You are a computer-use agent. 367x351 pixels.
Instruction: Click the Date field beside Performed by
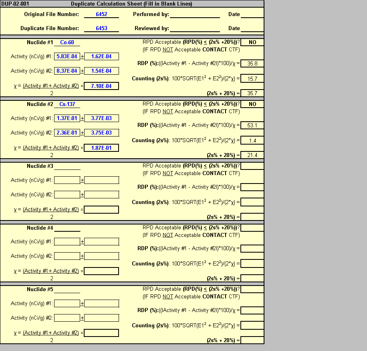252,14
